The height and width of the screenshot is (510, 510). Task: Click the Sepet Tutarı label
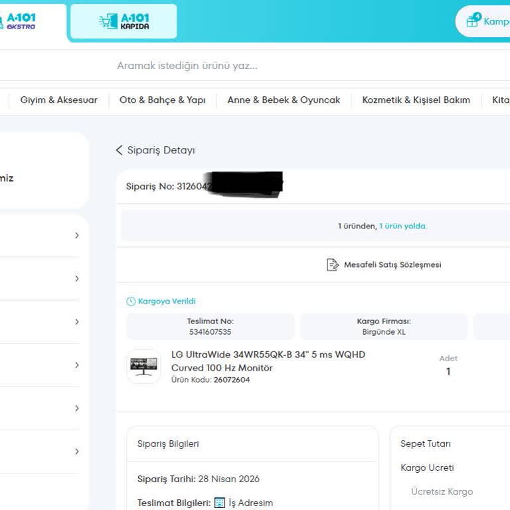pyautogui.click(x=426, y=444)
